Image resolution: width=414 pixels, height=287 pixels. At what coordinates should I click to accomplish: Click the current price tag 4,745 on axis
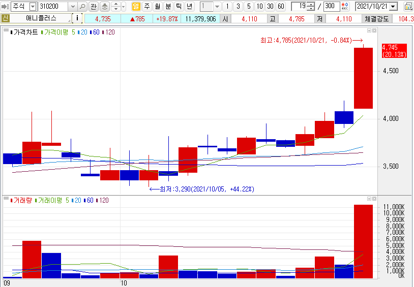[394, 51]
